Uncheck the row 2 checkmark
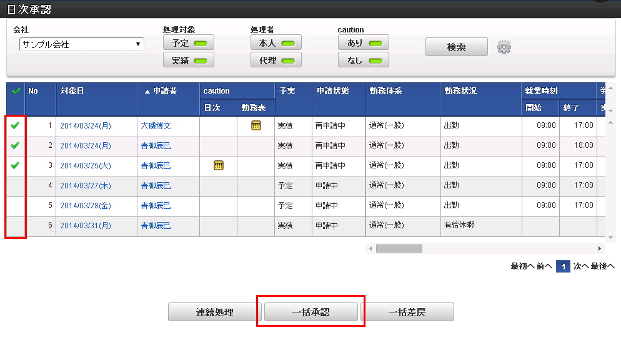The image size is (621, 348). click(15, 145)
